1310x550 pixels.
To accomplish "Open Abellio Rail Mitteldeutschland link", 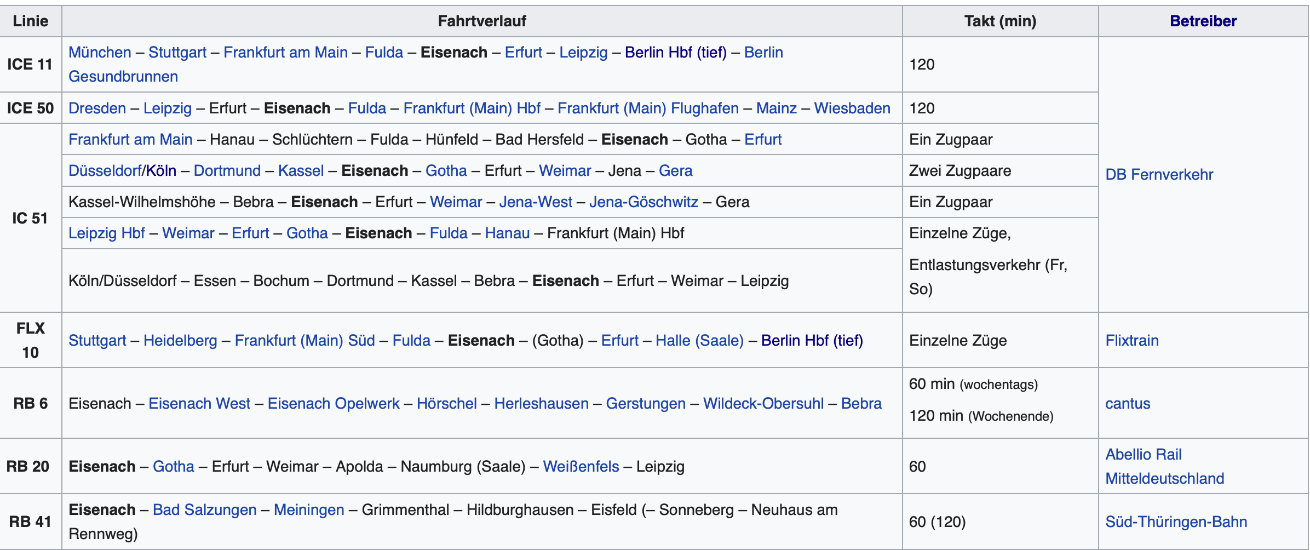I will point(1164,467).
